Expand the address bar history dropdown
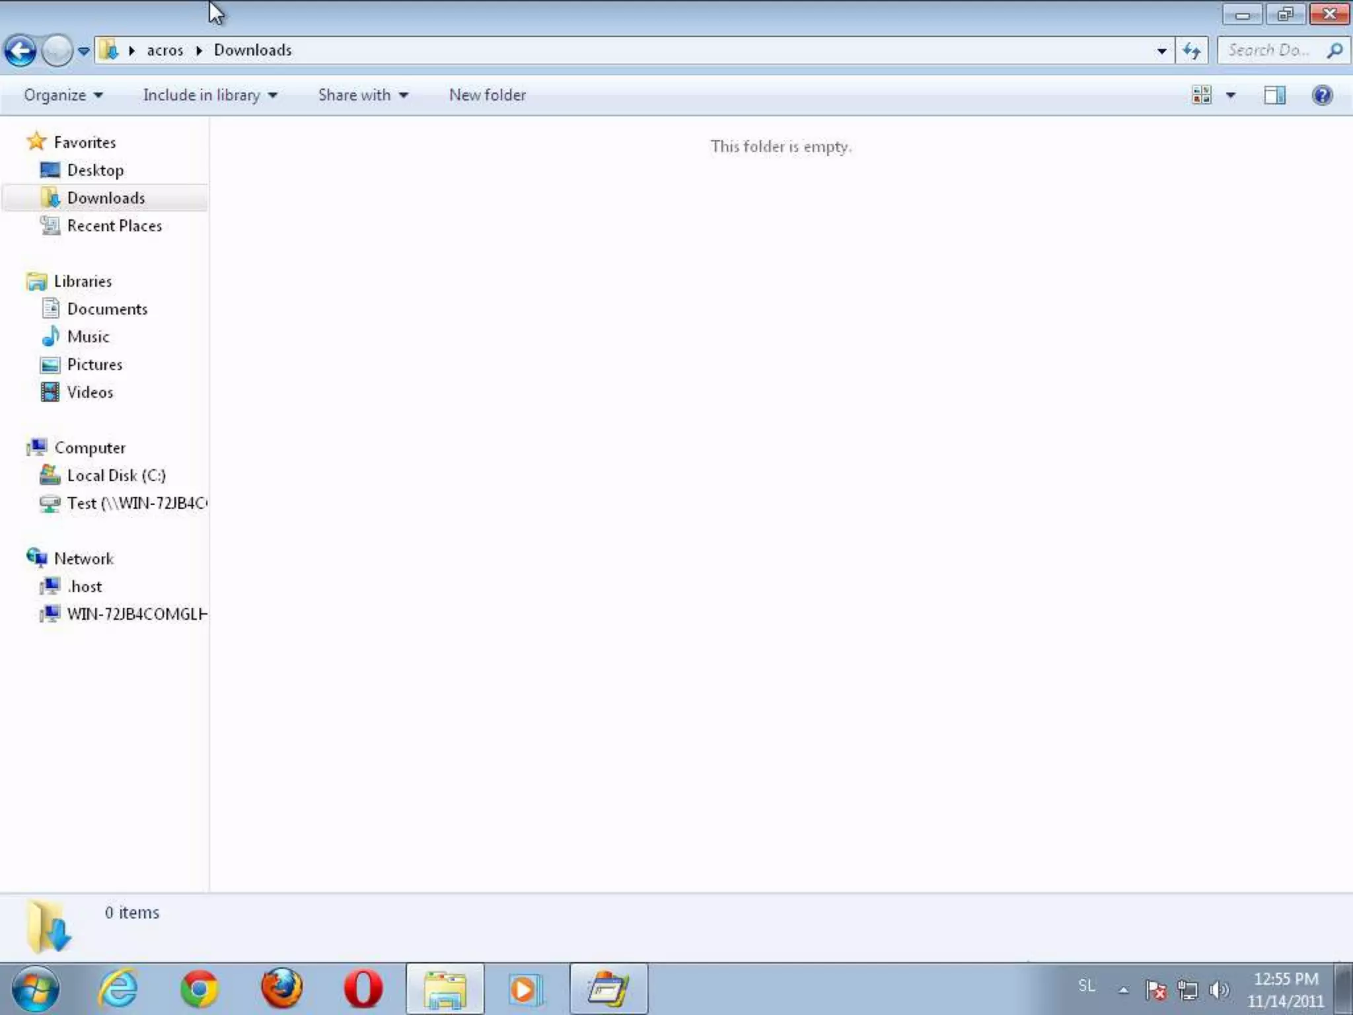Screen dimensions: 1353x1015 (x=1161, y=51)
